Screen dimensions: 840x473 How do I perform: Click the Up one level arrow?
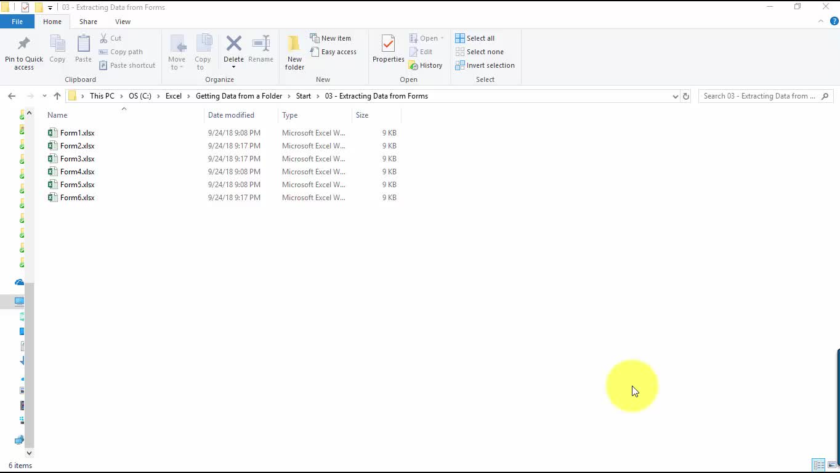tap(57, 96)
